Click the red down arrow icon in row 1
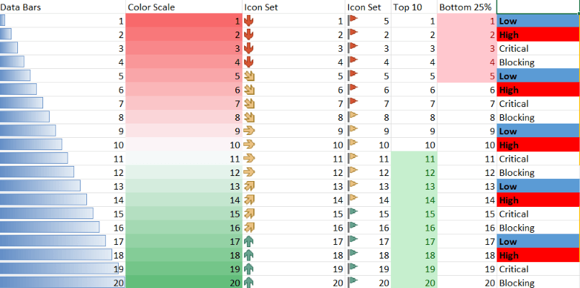This screenshot has width=580, height=288. point(249,22)
